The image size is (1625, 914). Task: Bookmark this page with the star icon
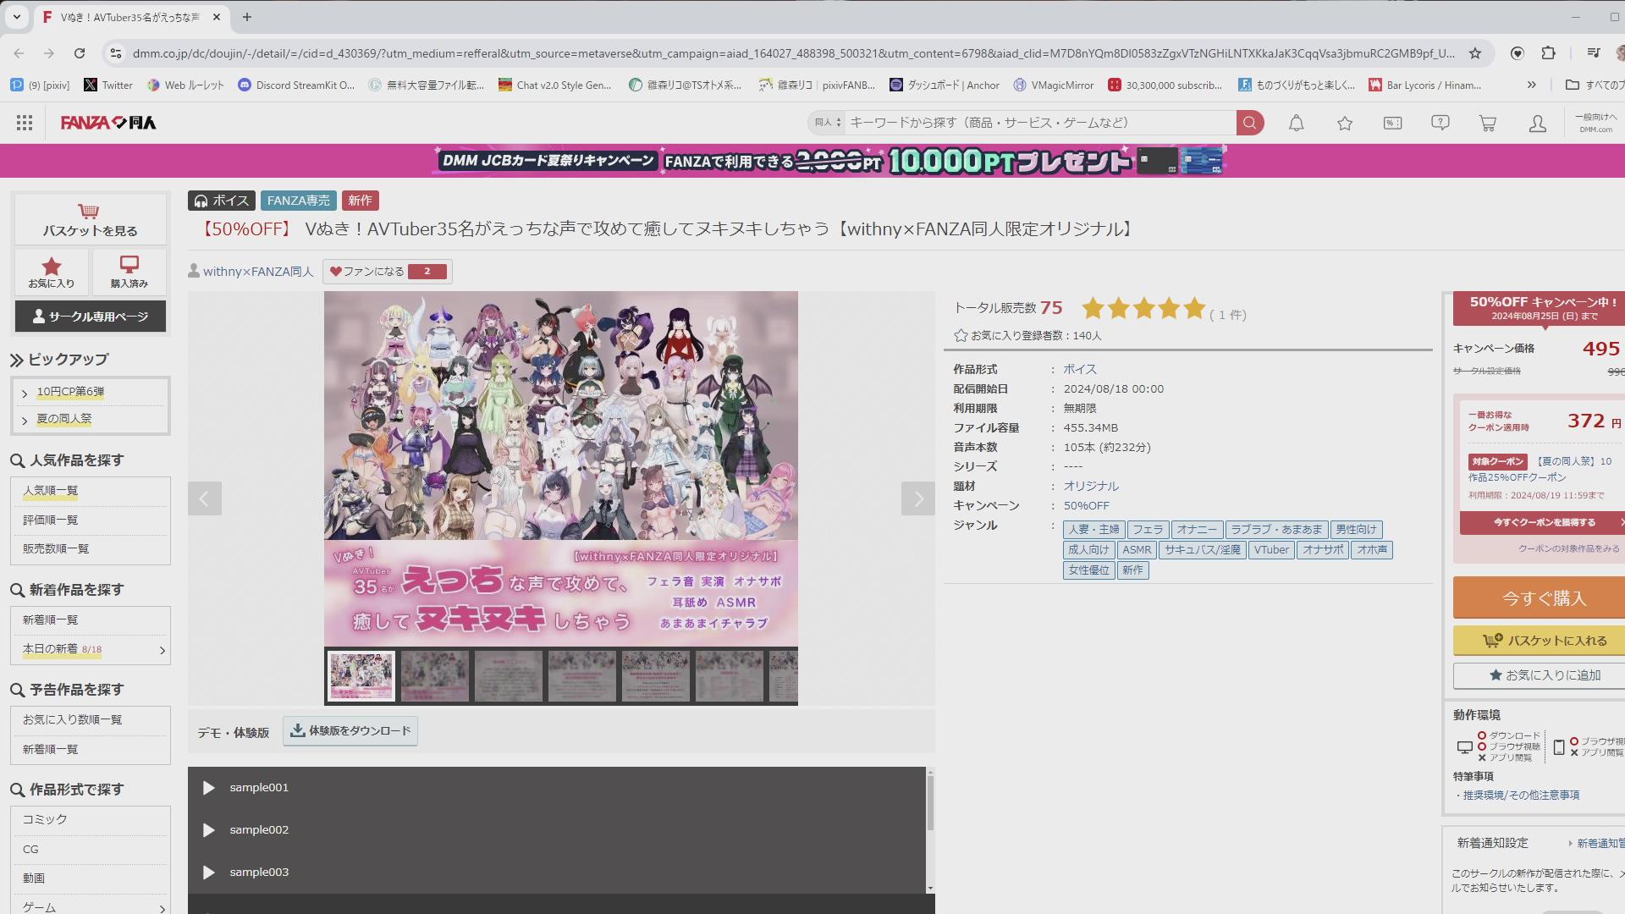[x=1475, y=53]
